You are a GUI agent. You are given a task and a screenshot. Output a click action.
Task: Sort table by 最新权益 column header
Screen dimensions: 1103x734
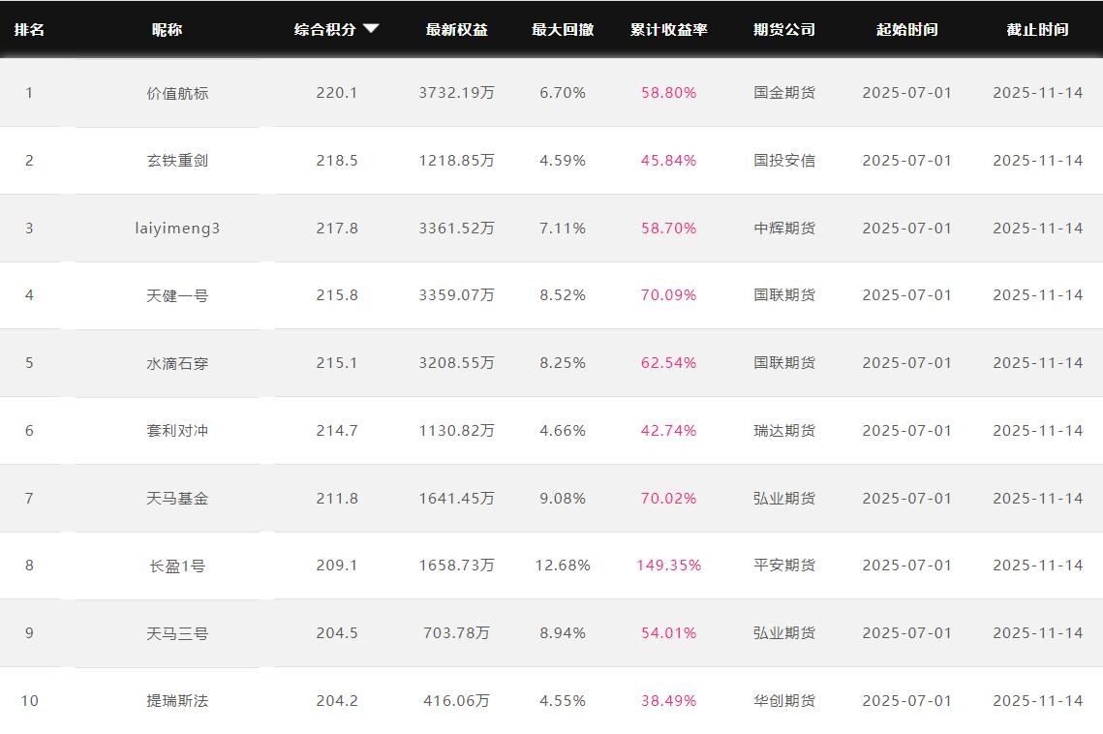tap(456, 29)
